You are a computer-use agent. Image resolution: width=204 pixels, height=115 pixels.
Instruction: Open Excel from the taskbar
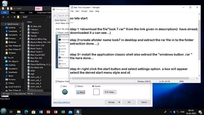coord(63,112)
